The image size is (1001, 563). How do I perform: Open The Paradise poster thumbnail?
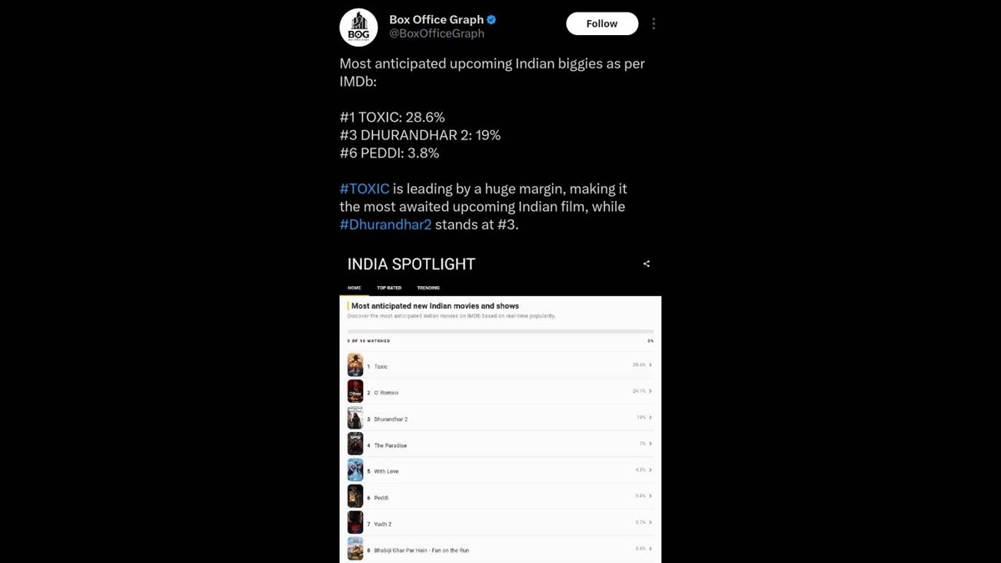click(355, 445)
